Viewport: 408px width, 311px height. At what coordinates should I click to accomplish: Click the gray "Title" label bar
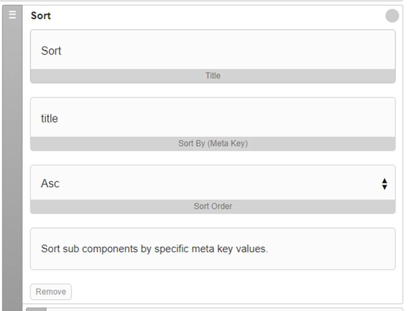(213, 76)
